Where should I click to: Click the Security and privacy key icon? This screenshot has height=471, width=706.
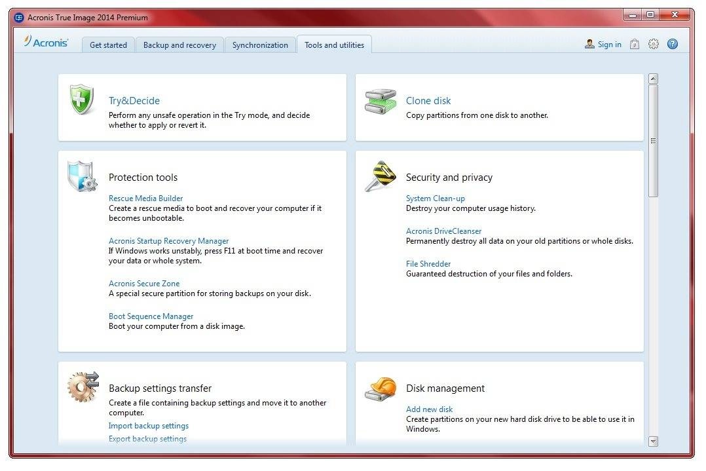pos(381,176)
